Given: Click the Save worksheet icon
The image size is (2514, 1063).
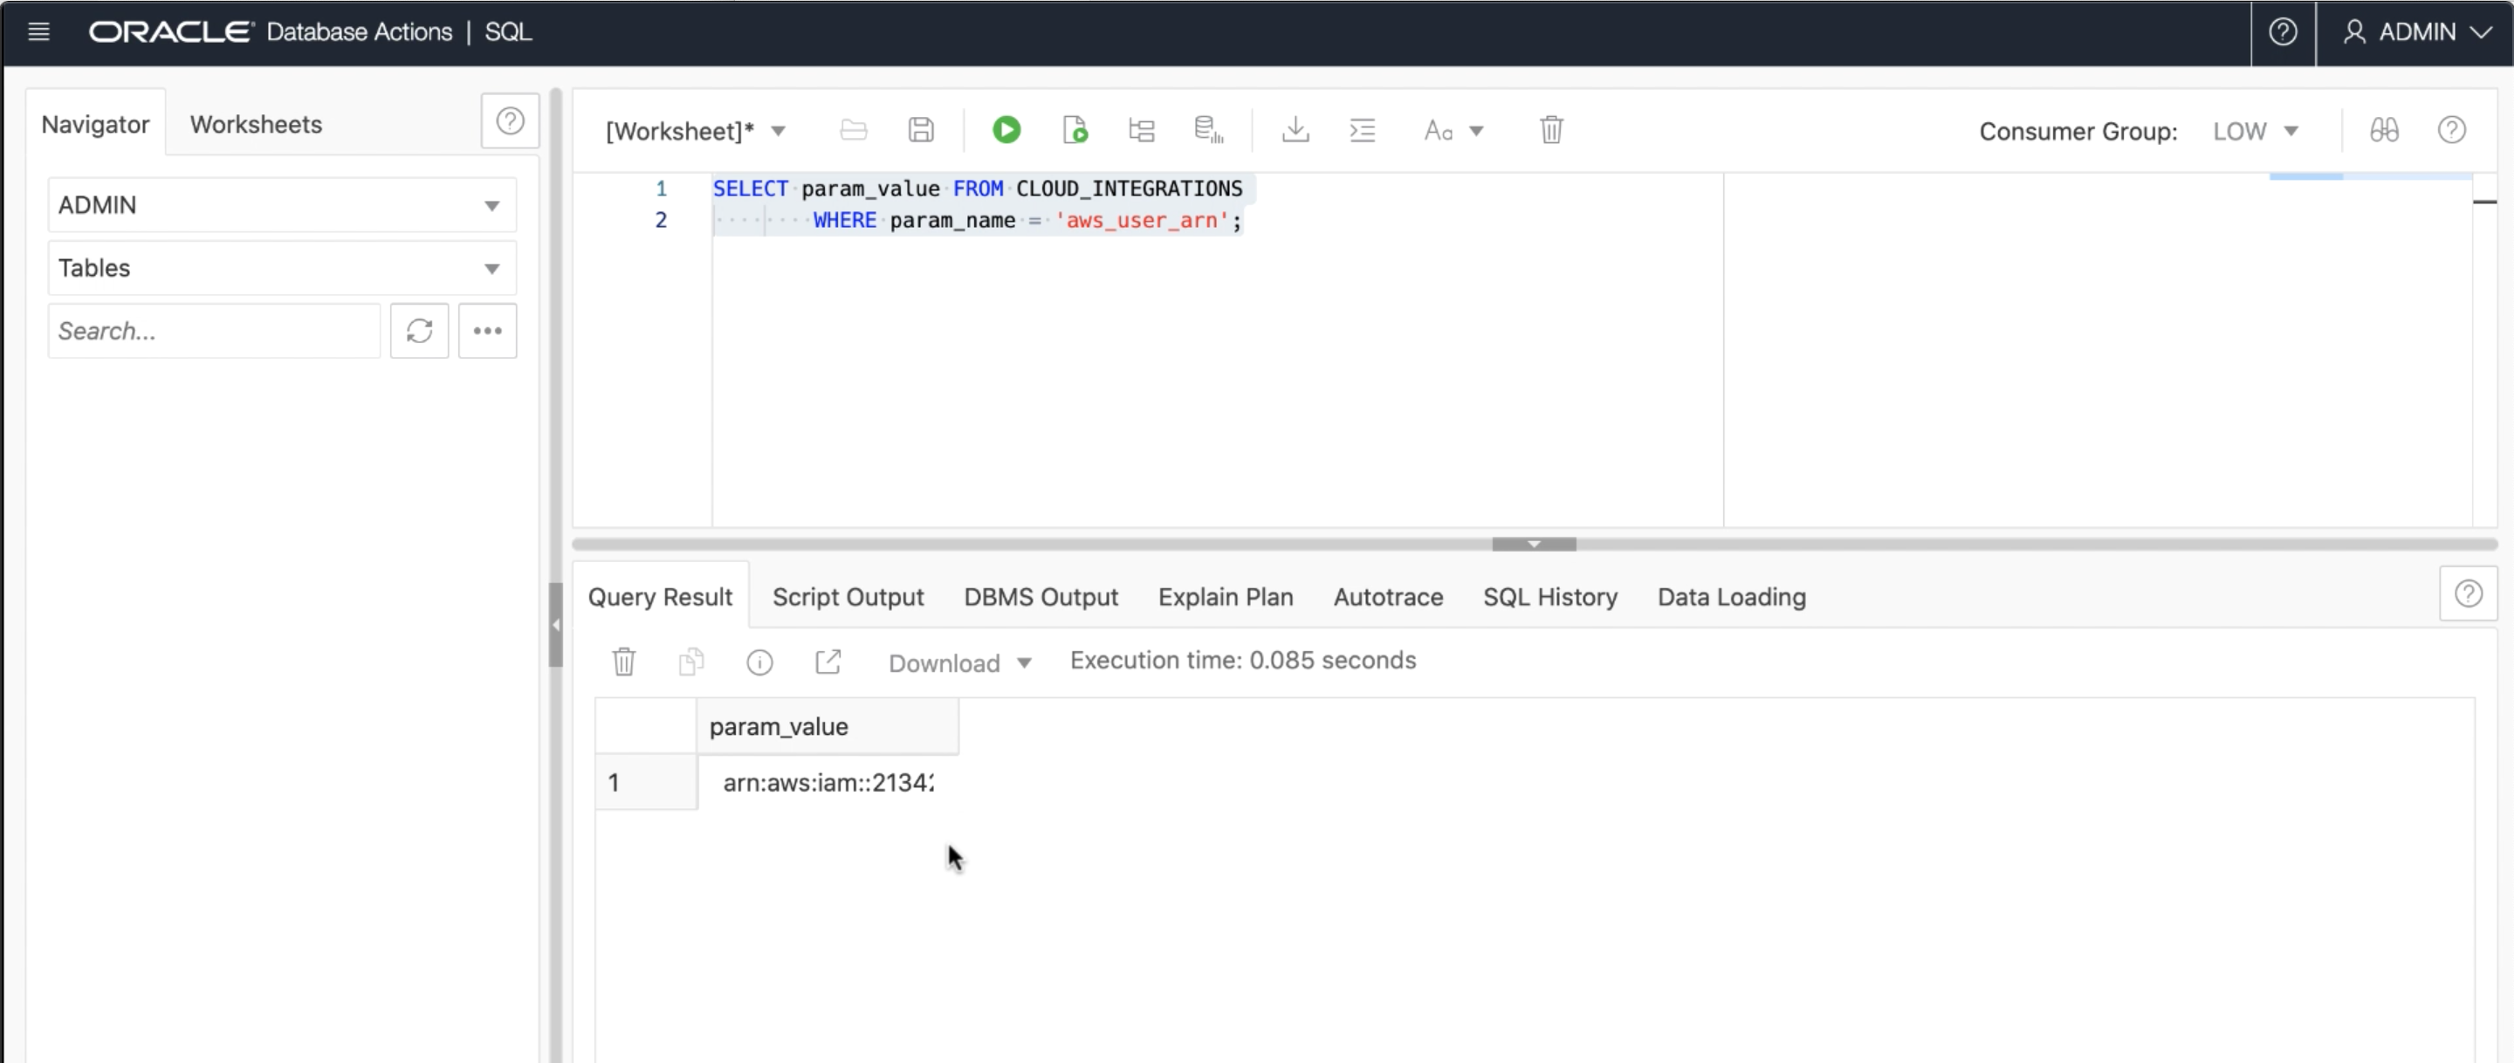Looking at the screenshot, I should (920, 130).
